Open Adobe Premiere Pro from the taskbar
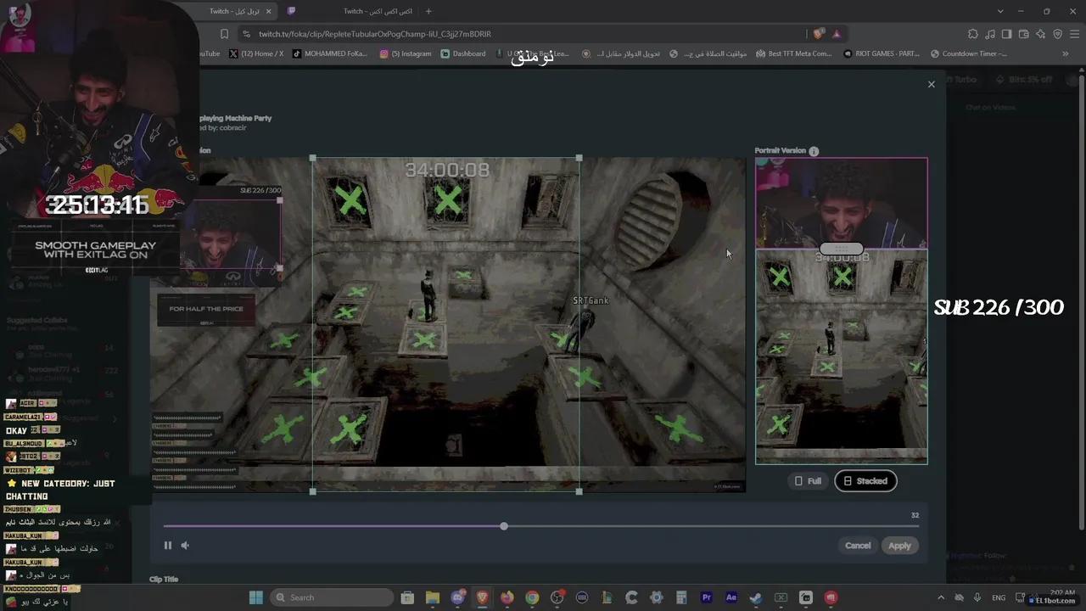Viewport: 1086px width, 611px height. coord(706,597)
